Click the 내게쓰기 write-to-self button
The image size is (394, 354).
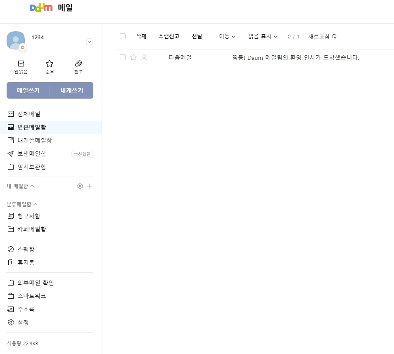tap(71, 90)
